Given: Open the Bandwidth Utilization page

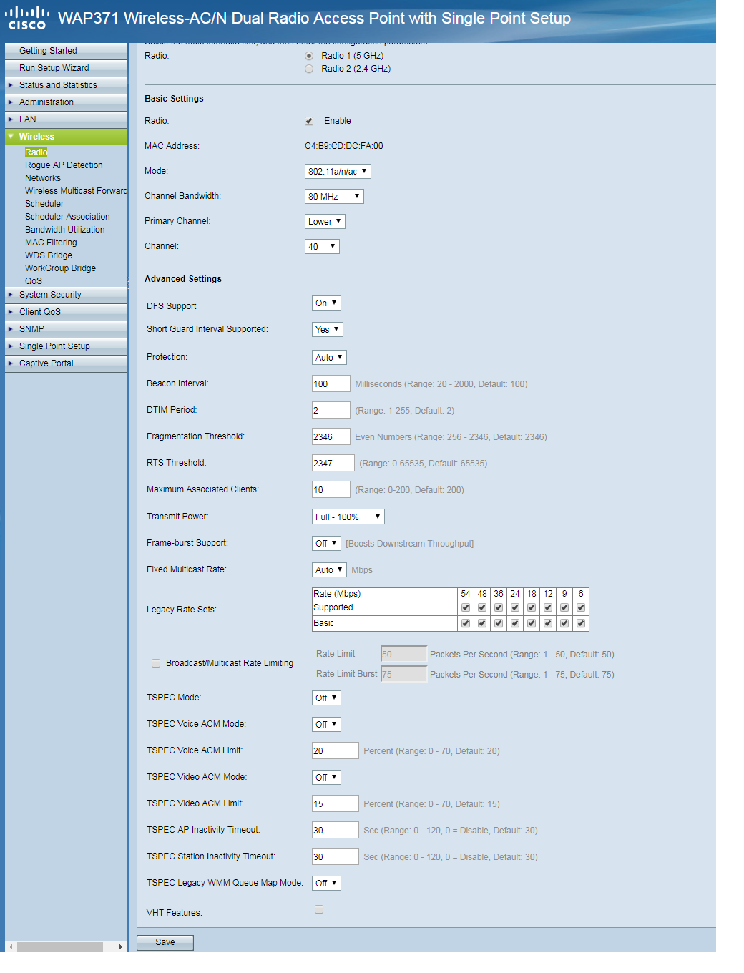Looking at the screenshot, I should 65,230.
